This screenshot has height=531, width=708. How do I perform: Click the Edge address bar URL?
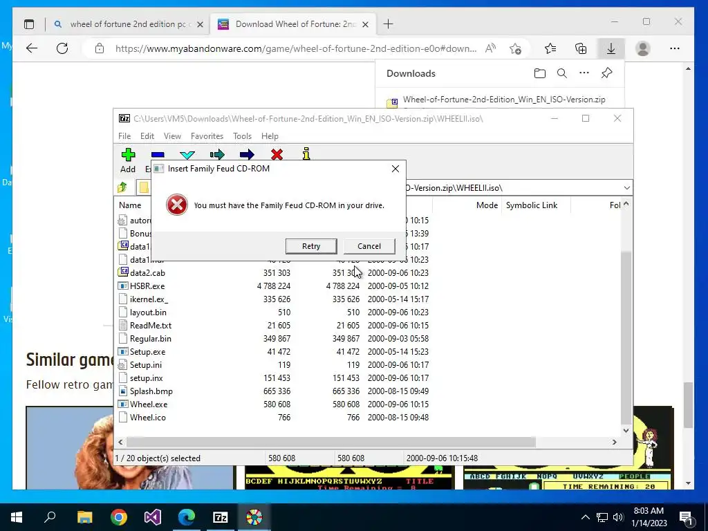tap(296, 49)
